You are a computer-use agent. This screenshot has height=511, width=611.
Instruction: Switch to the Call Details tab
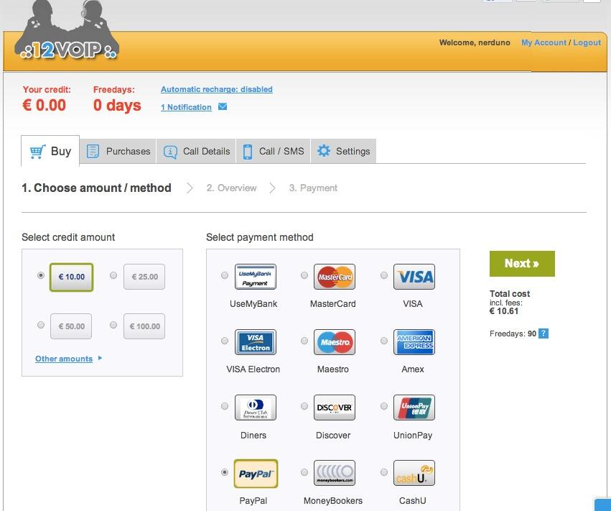(x=197, y=151)
